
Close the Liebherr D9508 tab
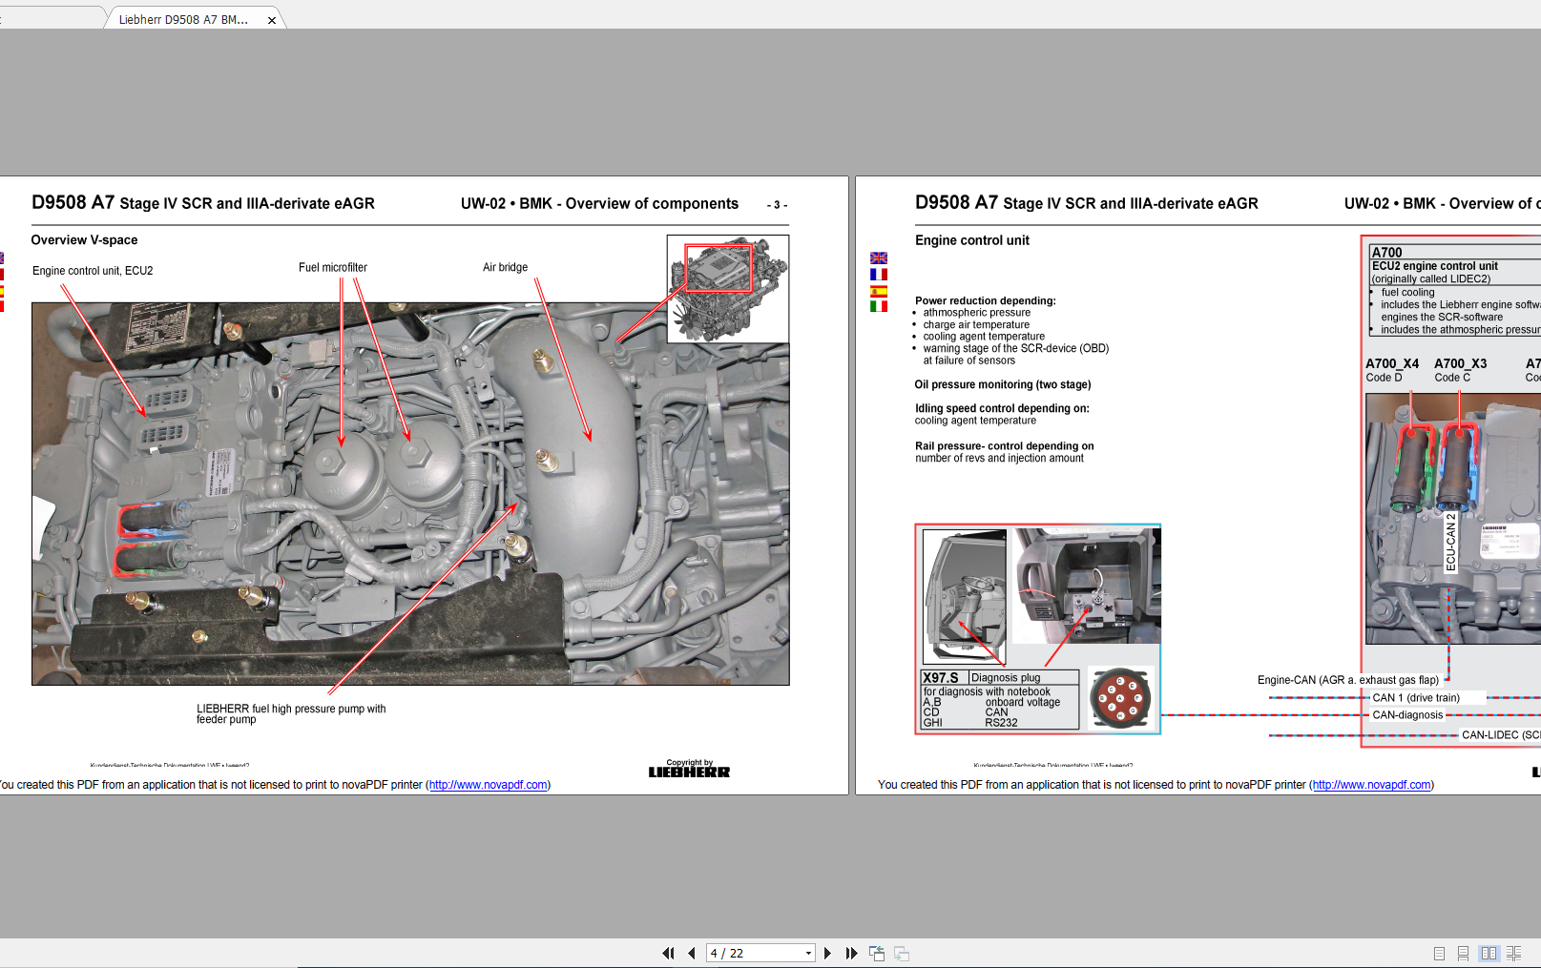pos(272,18)
